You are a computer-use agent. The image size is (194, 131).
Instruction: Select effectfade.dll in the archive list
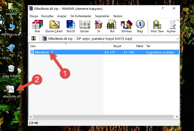pos(44,52)
